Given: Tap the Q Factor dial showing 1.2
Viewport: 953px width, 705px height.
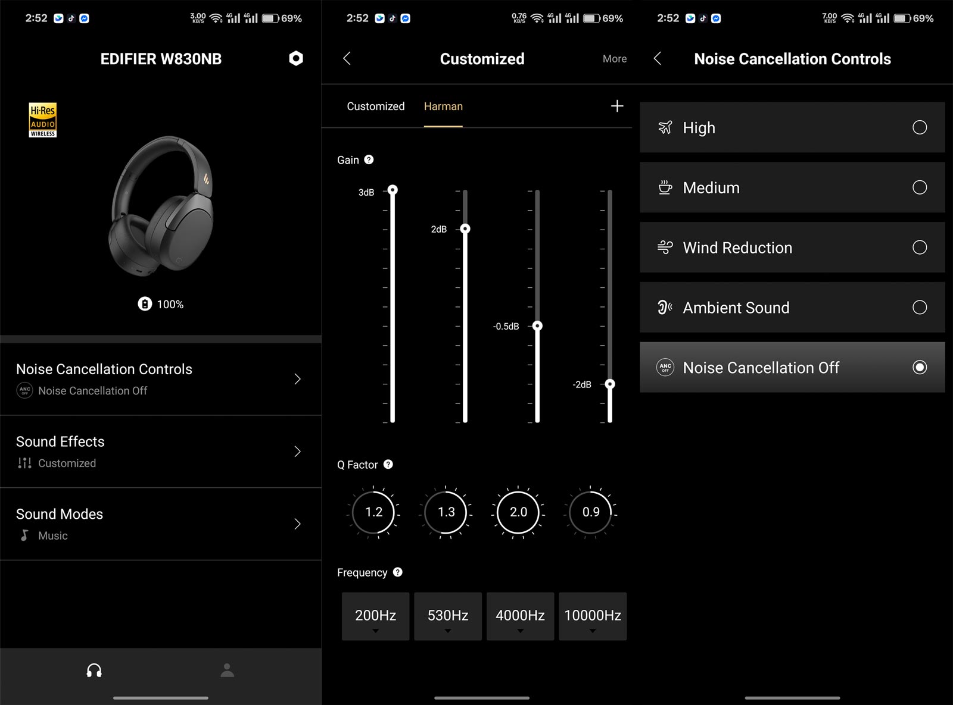Looking at the screenshot, I should pyautogui.click(x=373, y=512).
